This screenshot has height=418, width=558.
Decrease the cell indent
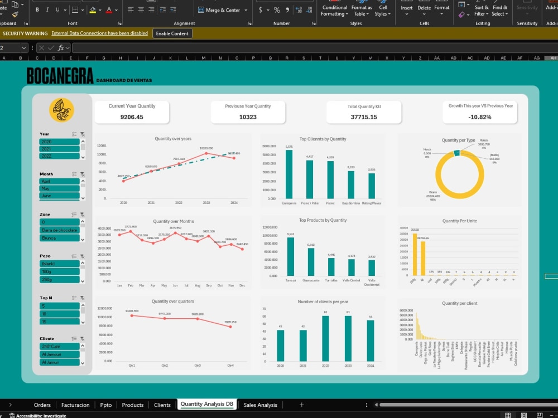(162, 10)
